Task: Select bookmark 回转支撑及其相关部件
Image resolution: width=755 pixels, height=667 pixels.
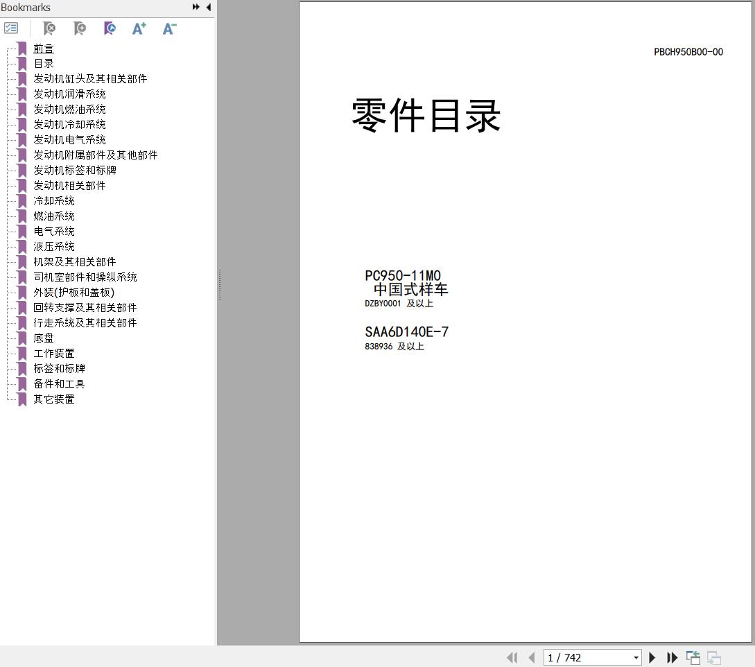Action: click(x=85, y=307)
